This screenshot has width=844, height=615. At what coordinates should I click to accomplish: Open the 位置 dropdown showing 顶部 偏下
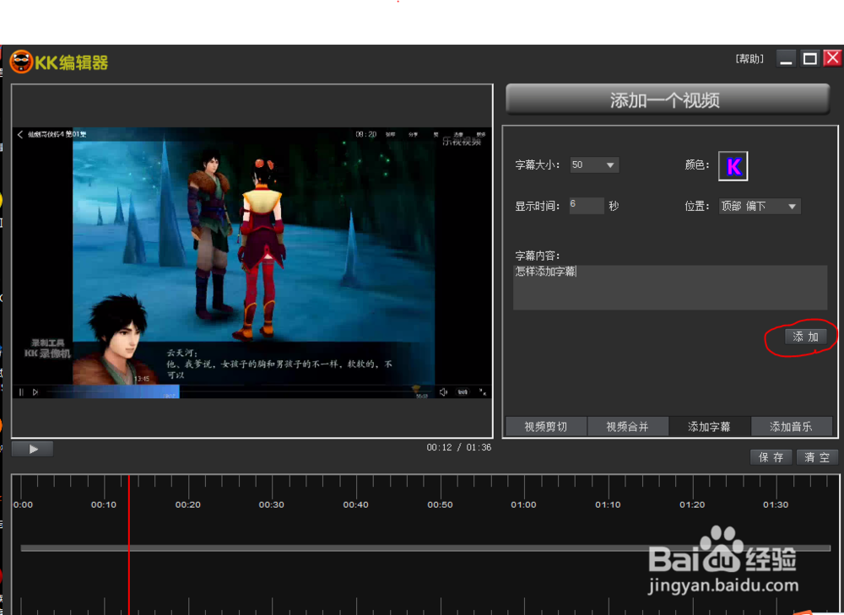pos(760,206)
